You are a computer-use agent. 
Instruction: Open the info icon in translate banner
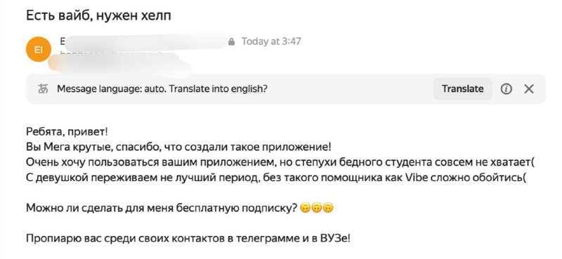click(506, 89)
